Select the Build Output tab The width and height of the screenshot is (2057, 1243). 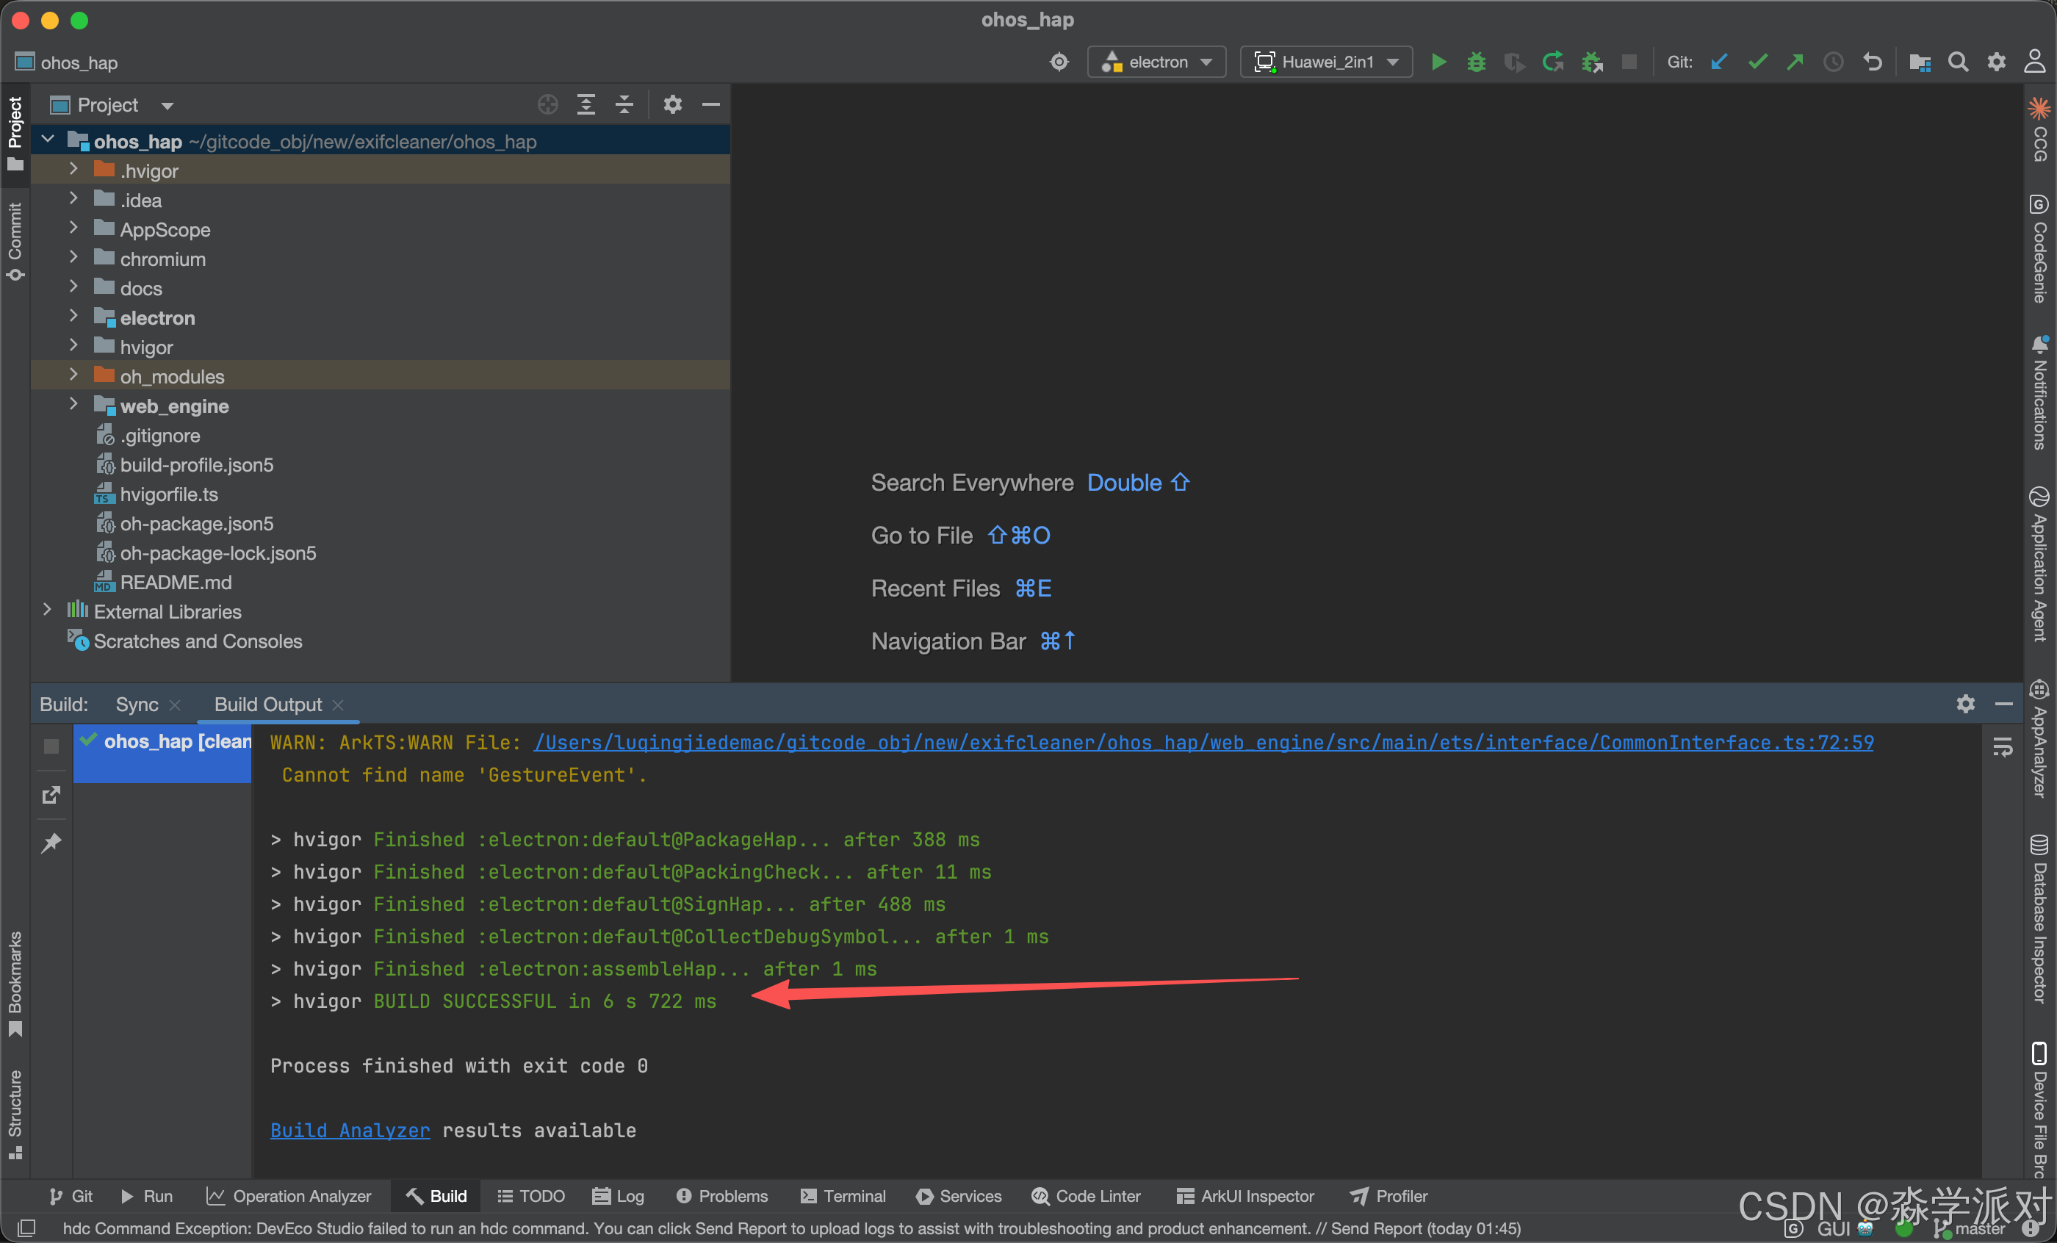(268, 705)
